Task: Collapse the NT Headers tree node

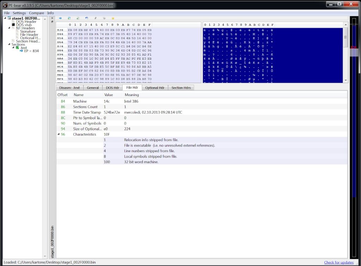Action: click(9, 28)
